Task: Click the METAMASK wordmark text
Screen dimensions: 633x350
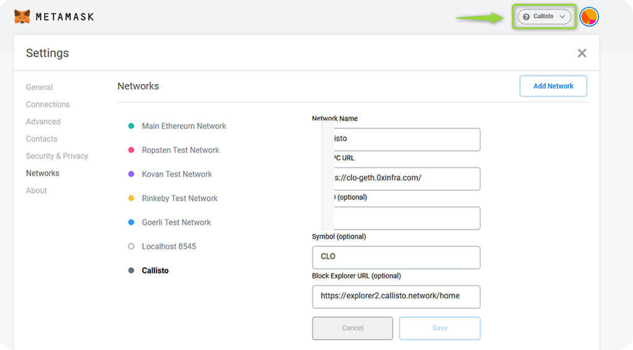Action: click(x=65, y=17)
